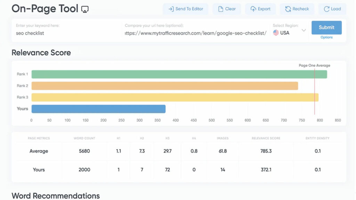Click the blue Yours score bar
Viewport: 356px width, 200px height.
[x=98, y=109]
